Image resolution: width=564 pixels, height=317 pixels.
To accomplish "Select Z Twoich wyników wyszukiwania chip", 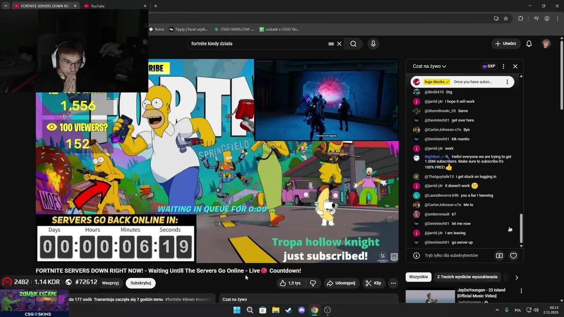I will (467, 277).
